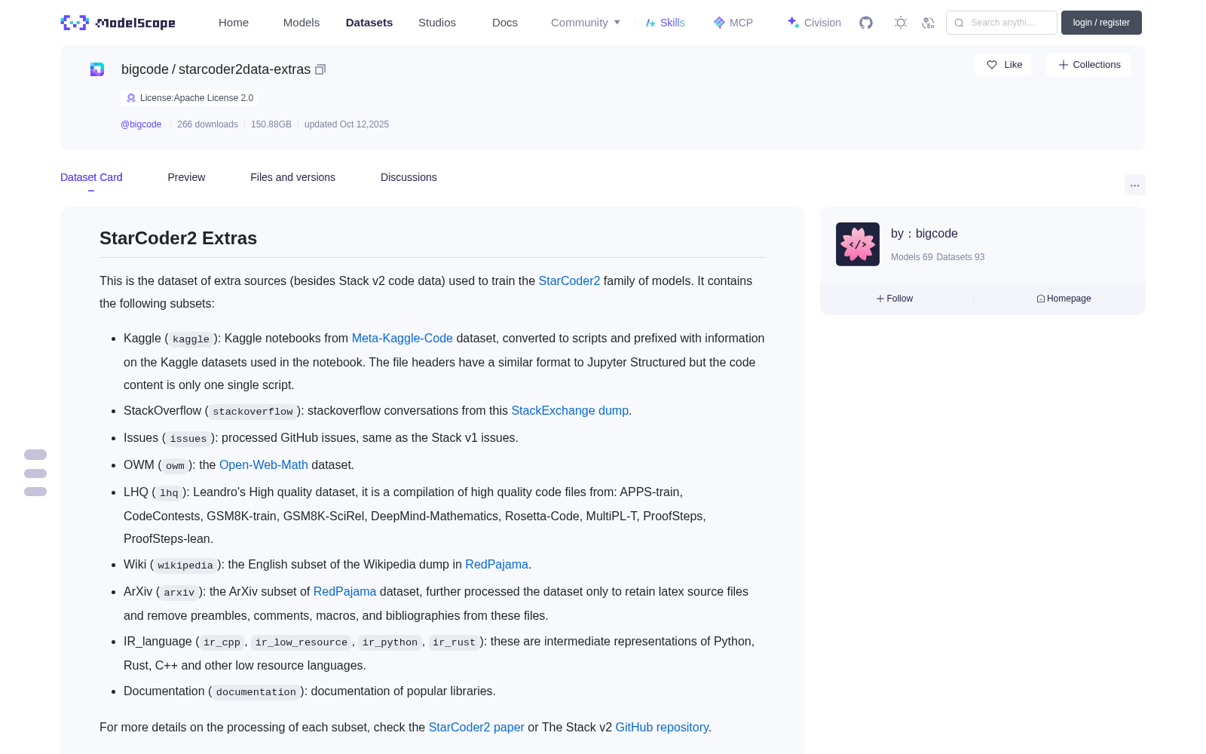Screen dimensions: 1206x754
Task: Click the search magnifier icon
Action: (960, 23)
